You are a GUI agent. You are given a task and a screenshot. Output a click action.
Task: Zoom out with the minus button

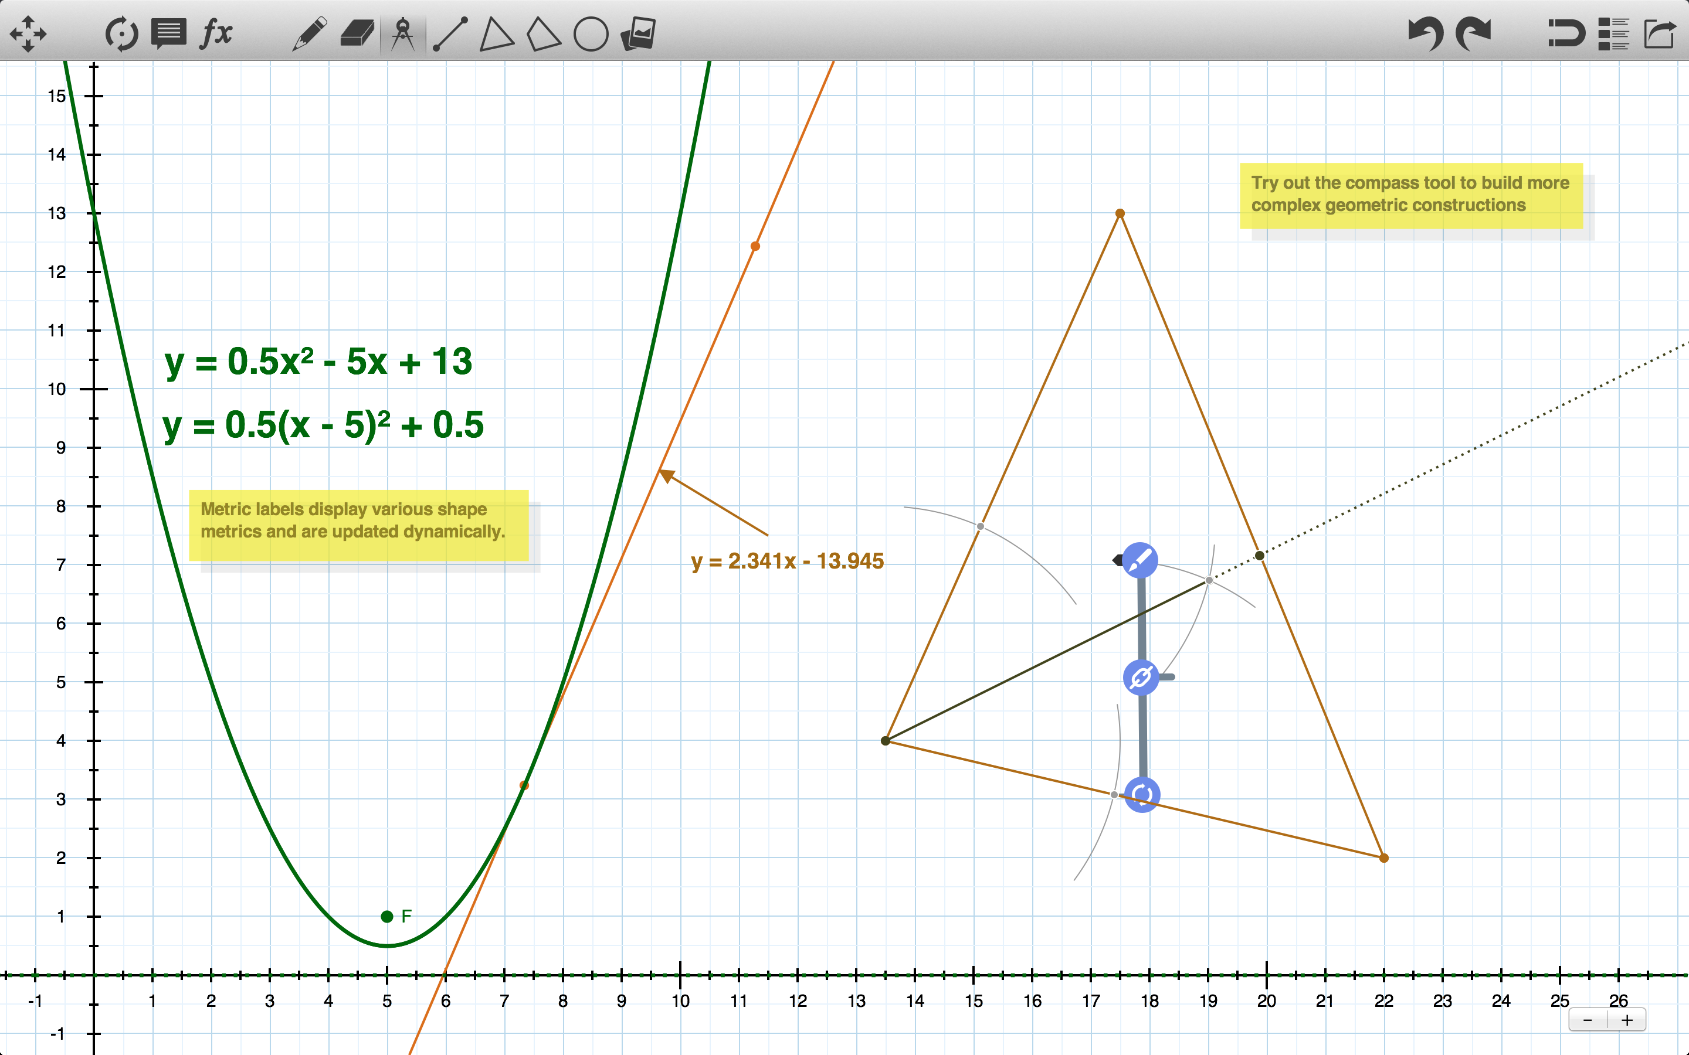pyautogui.click(x=1588, y=1020)
